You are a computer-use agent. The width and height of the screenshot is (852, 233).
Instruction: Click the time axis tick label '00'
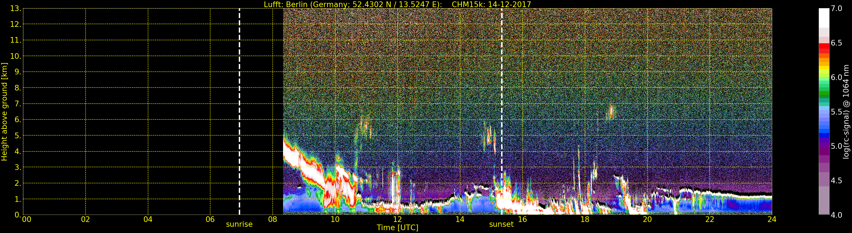(x=26, y=219)
